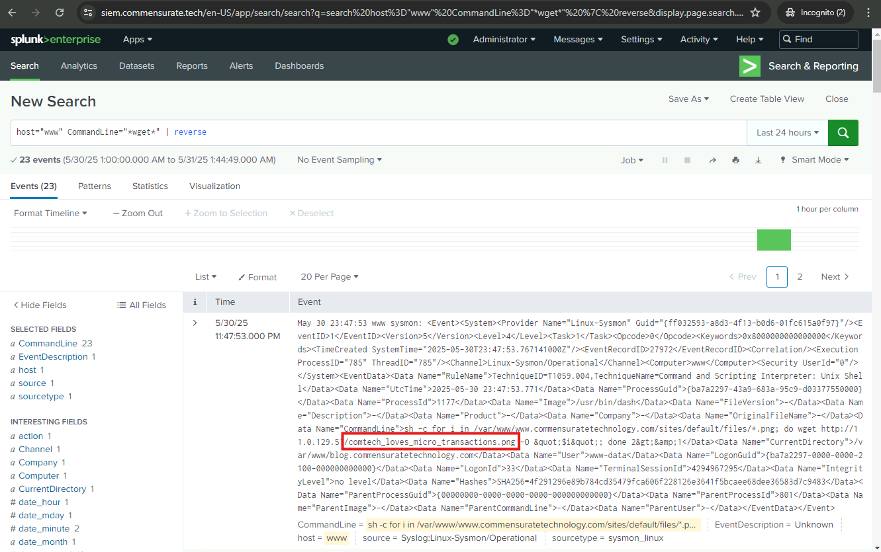Open the Last 24 hours time picker
The height and width of the screenshot is (552, 881).
788,133
